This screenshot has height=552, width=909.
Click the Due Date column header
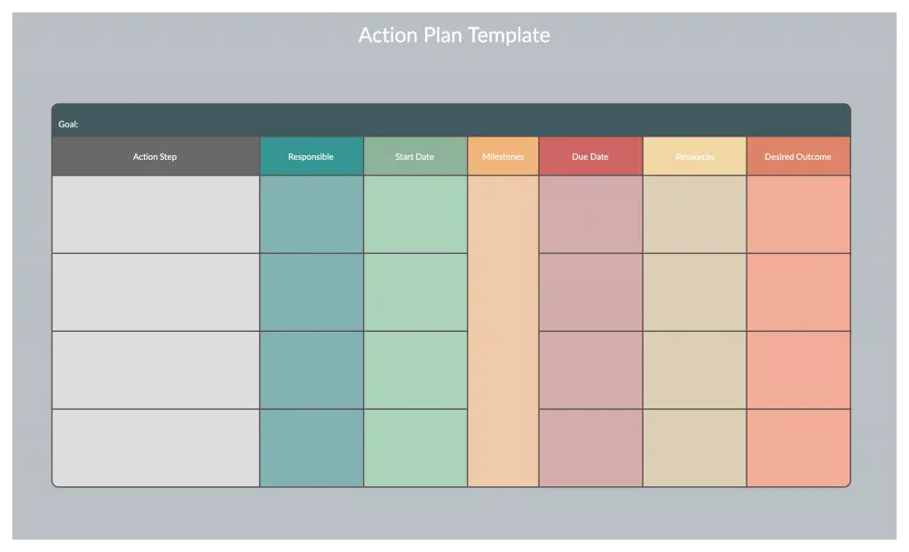(590, 156)
